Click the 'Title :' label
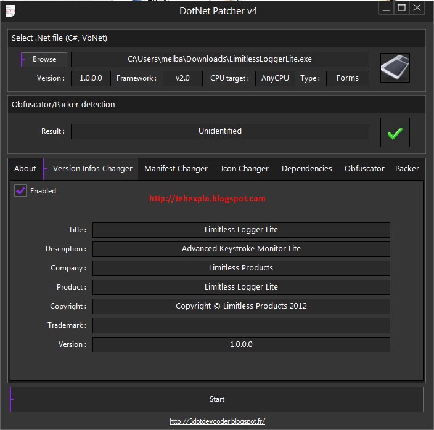 click(77, 230)
